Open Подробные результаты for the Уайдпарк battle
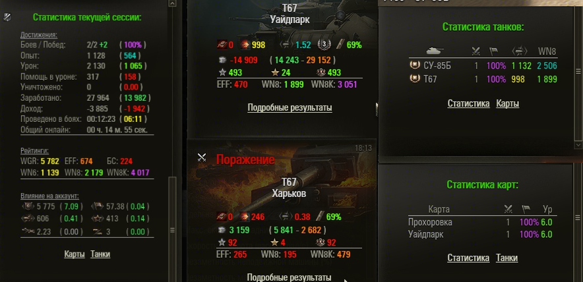 tap(290, 108)
